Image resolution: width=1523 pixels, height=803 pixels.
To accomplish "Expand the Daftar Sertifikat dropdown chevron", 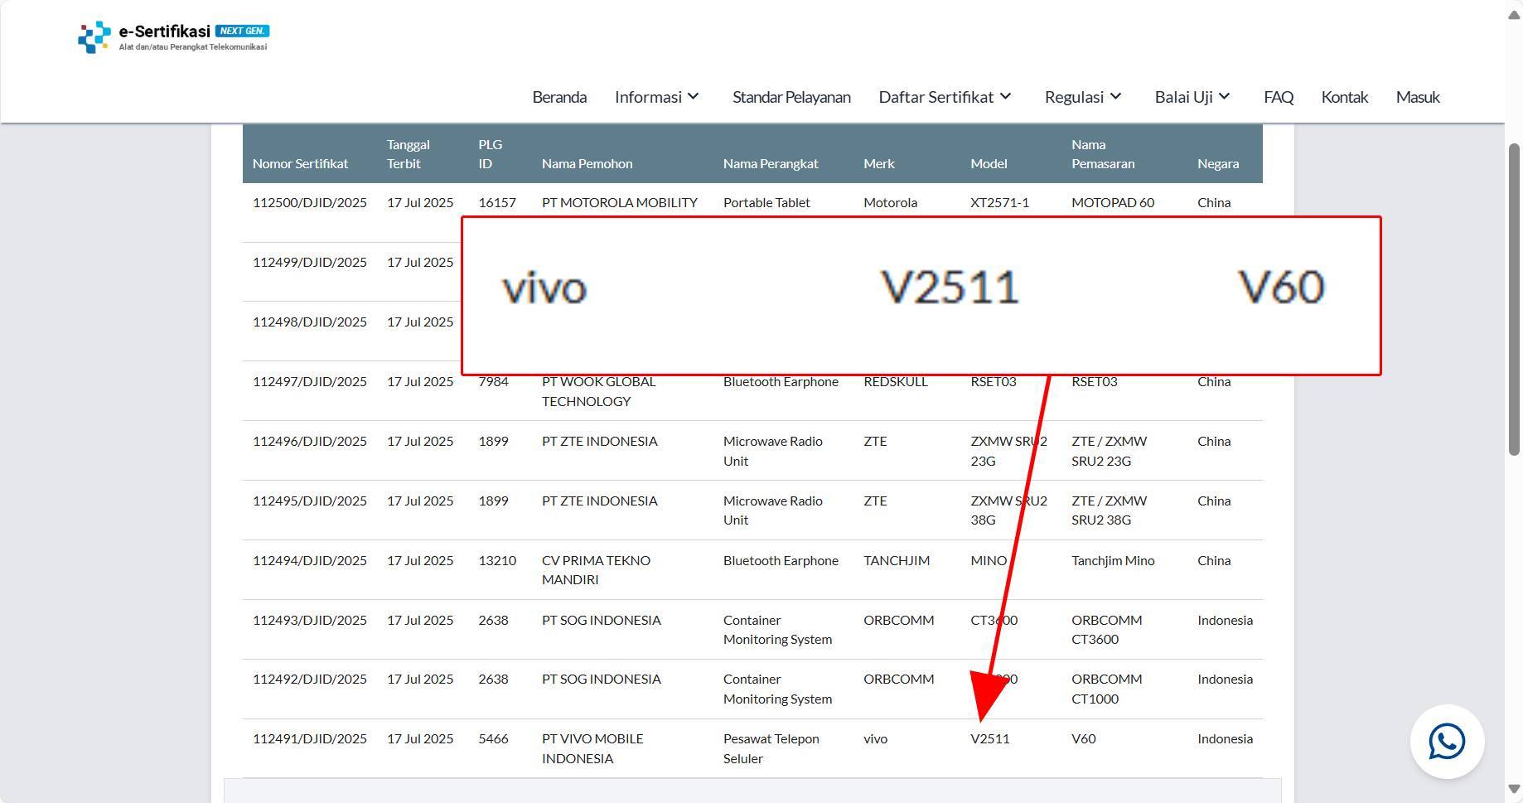I will point(1005,97).
